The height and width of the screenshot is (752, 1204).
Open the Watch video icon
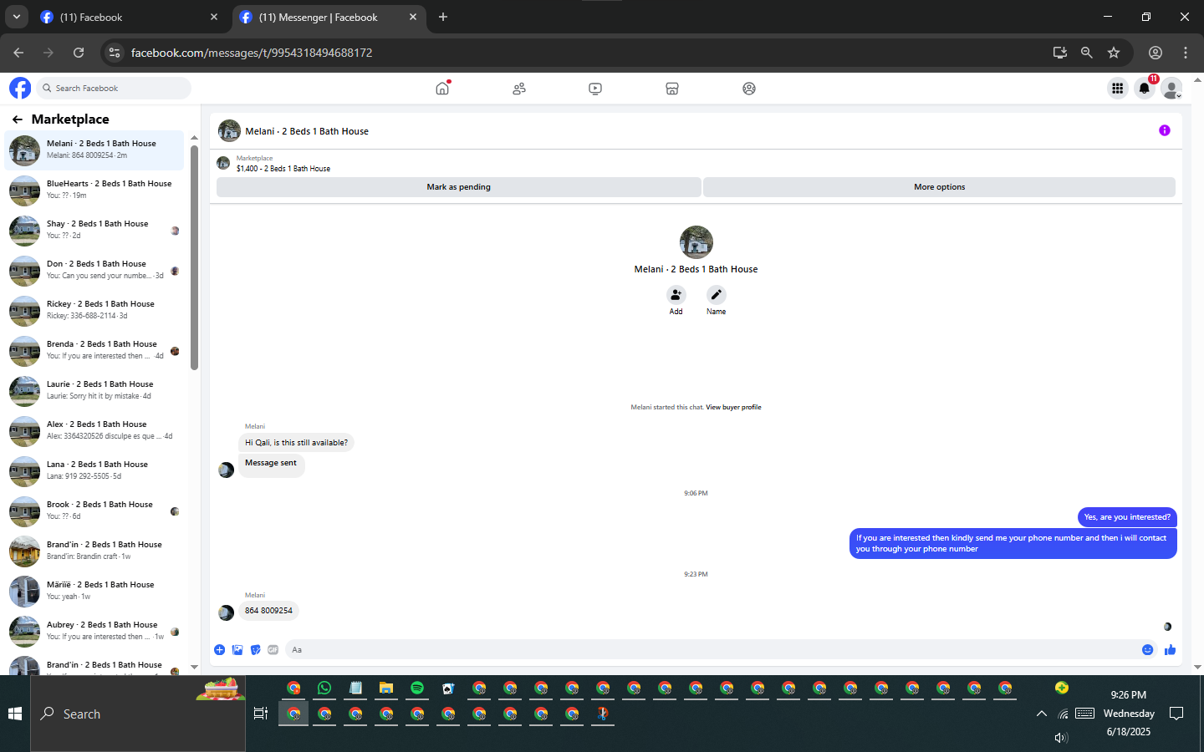(x=595, y=88)
